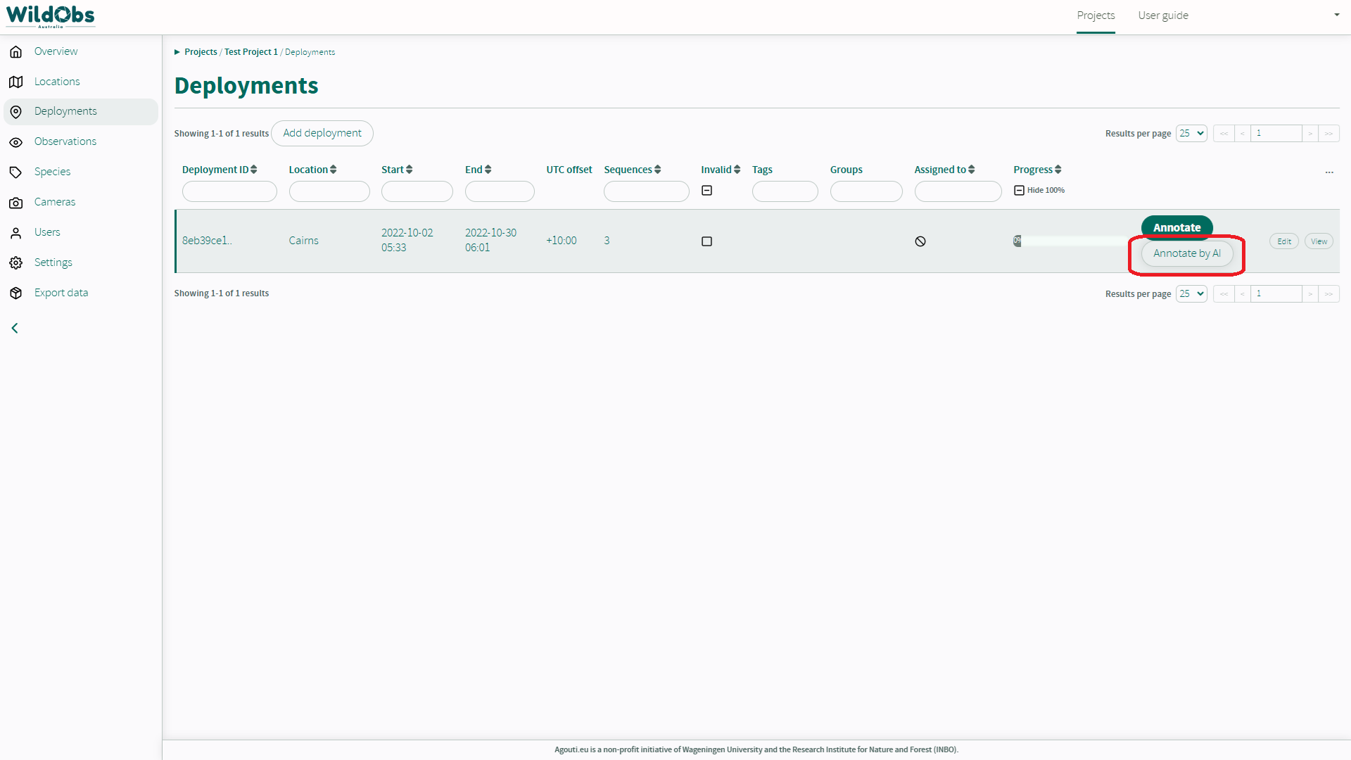Viewport: 1351px width, 760px height.
Task: Click the Cameras camera icon in the sidebar
Action: [16, 203]
